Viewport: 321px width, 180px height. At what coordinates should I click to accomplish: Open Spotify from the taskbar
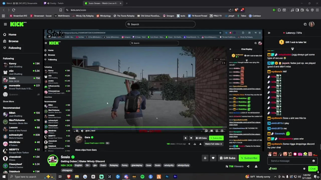142,177
